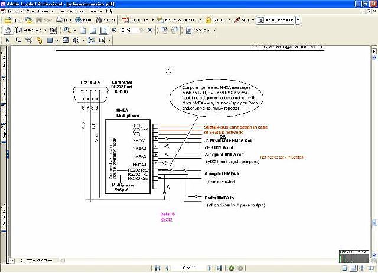The image size is (378, 273).
Task: Click the zoom percentage input field
Action: coord(129,30)
